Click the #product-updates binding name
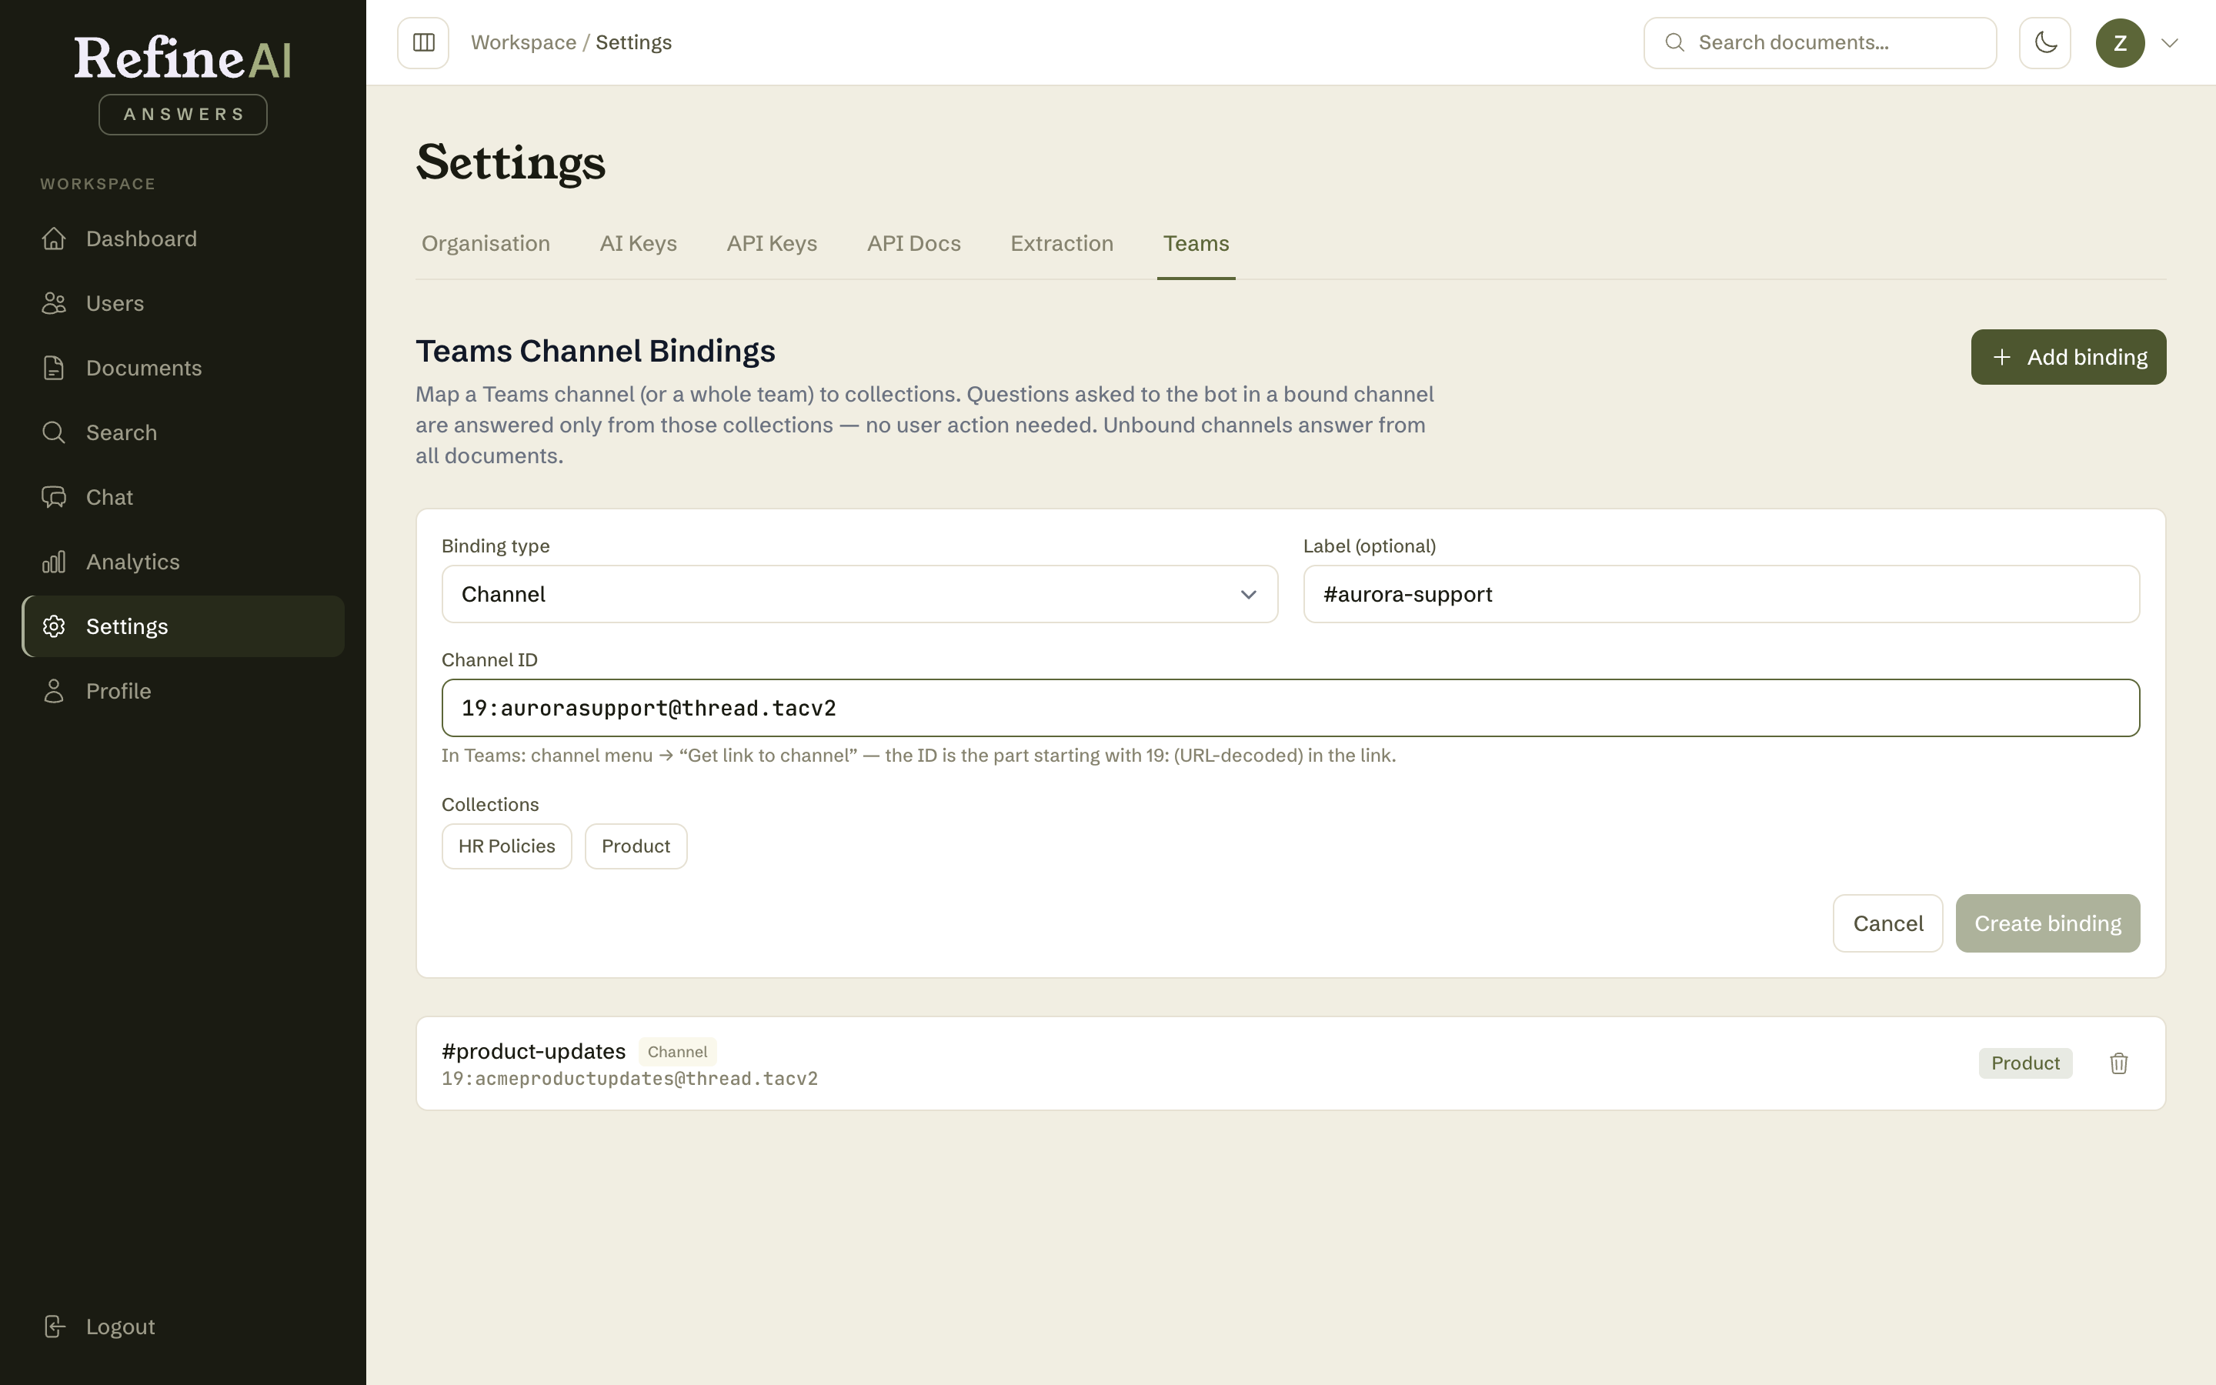Screen dimensions: 2216x1385 (x=533, y=1052)
